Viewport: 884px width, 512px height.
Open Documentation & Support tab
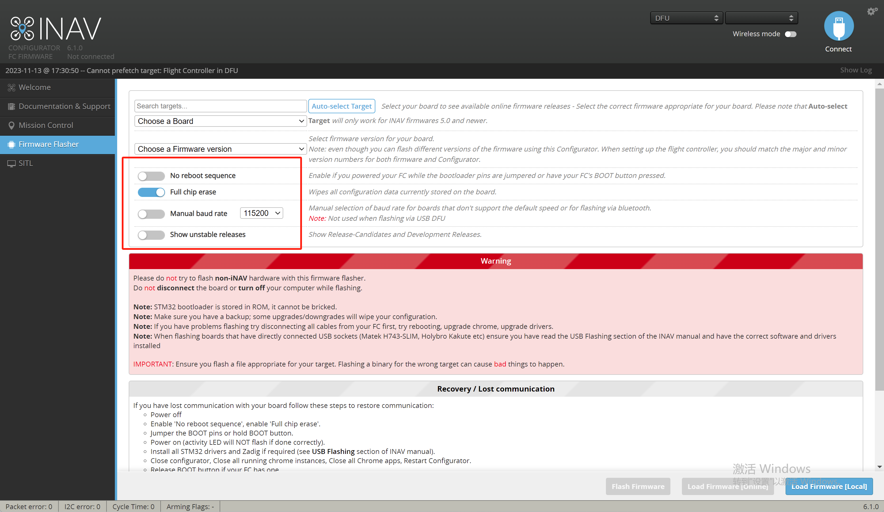pyautogui.click(x=58, y=107)
